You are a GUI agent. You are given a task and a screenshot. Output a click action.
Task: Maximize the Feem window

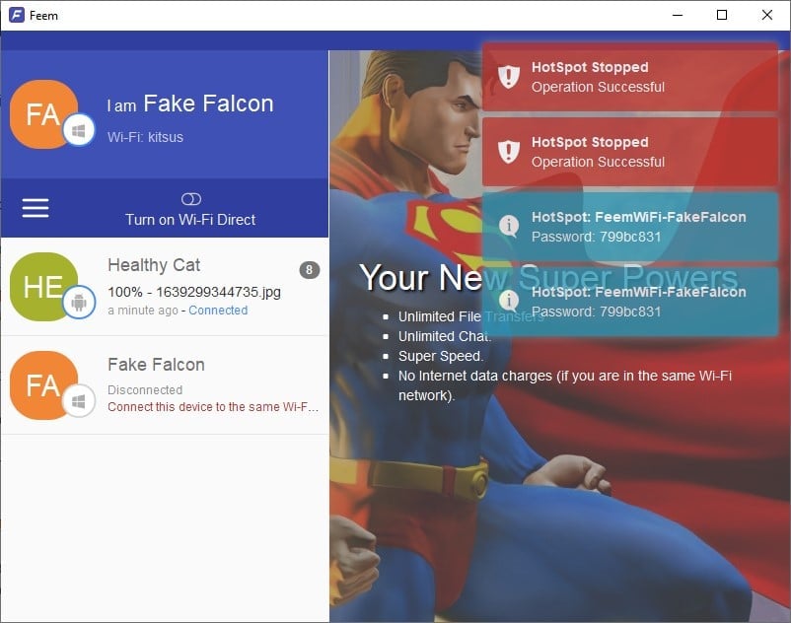722,15
